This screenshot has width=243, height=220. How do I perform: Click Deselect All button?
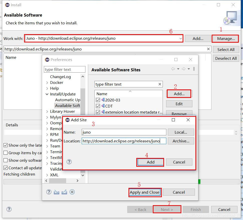click(226, 59)
